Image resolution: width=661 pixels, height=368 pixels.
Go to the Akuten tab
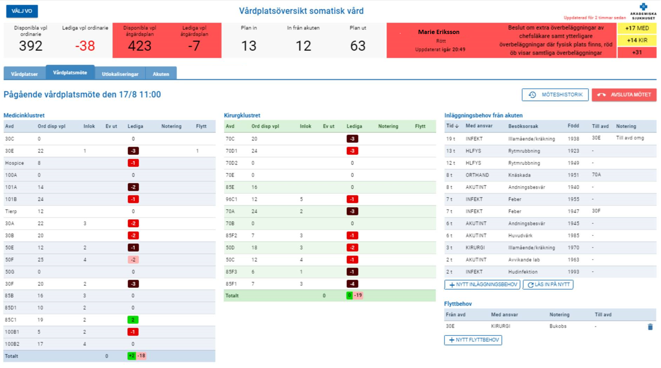tap(161, 74)
